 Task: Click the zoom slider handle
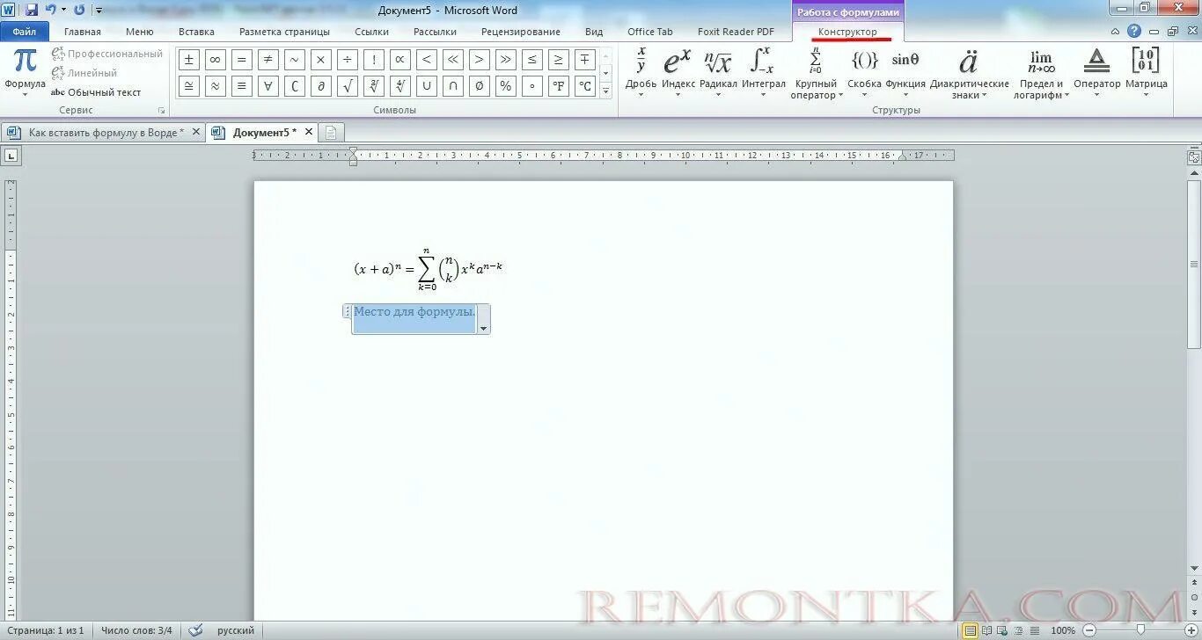click(1140, 630)
